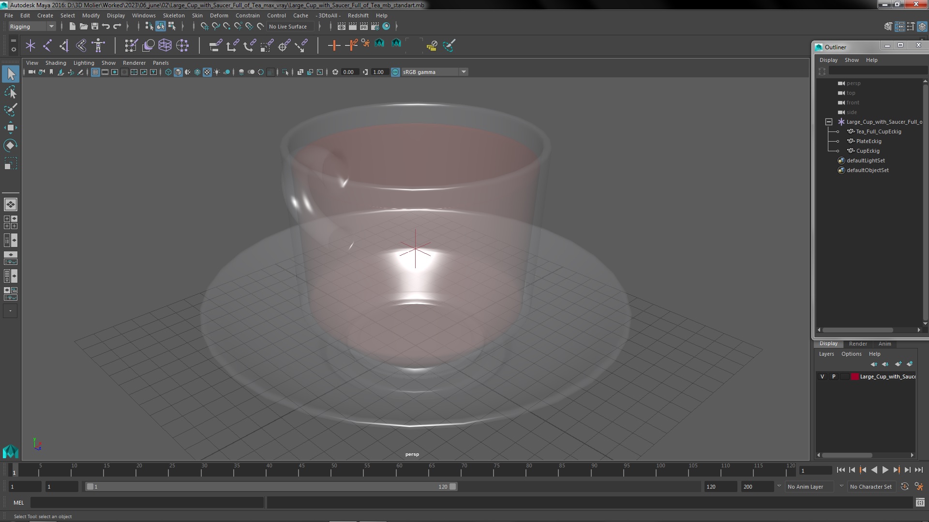This screenshot has height=522, width=929.
Task: Click the Open Scene folder icon
Action: coord(83,27)
